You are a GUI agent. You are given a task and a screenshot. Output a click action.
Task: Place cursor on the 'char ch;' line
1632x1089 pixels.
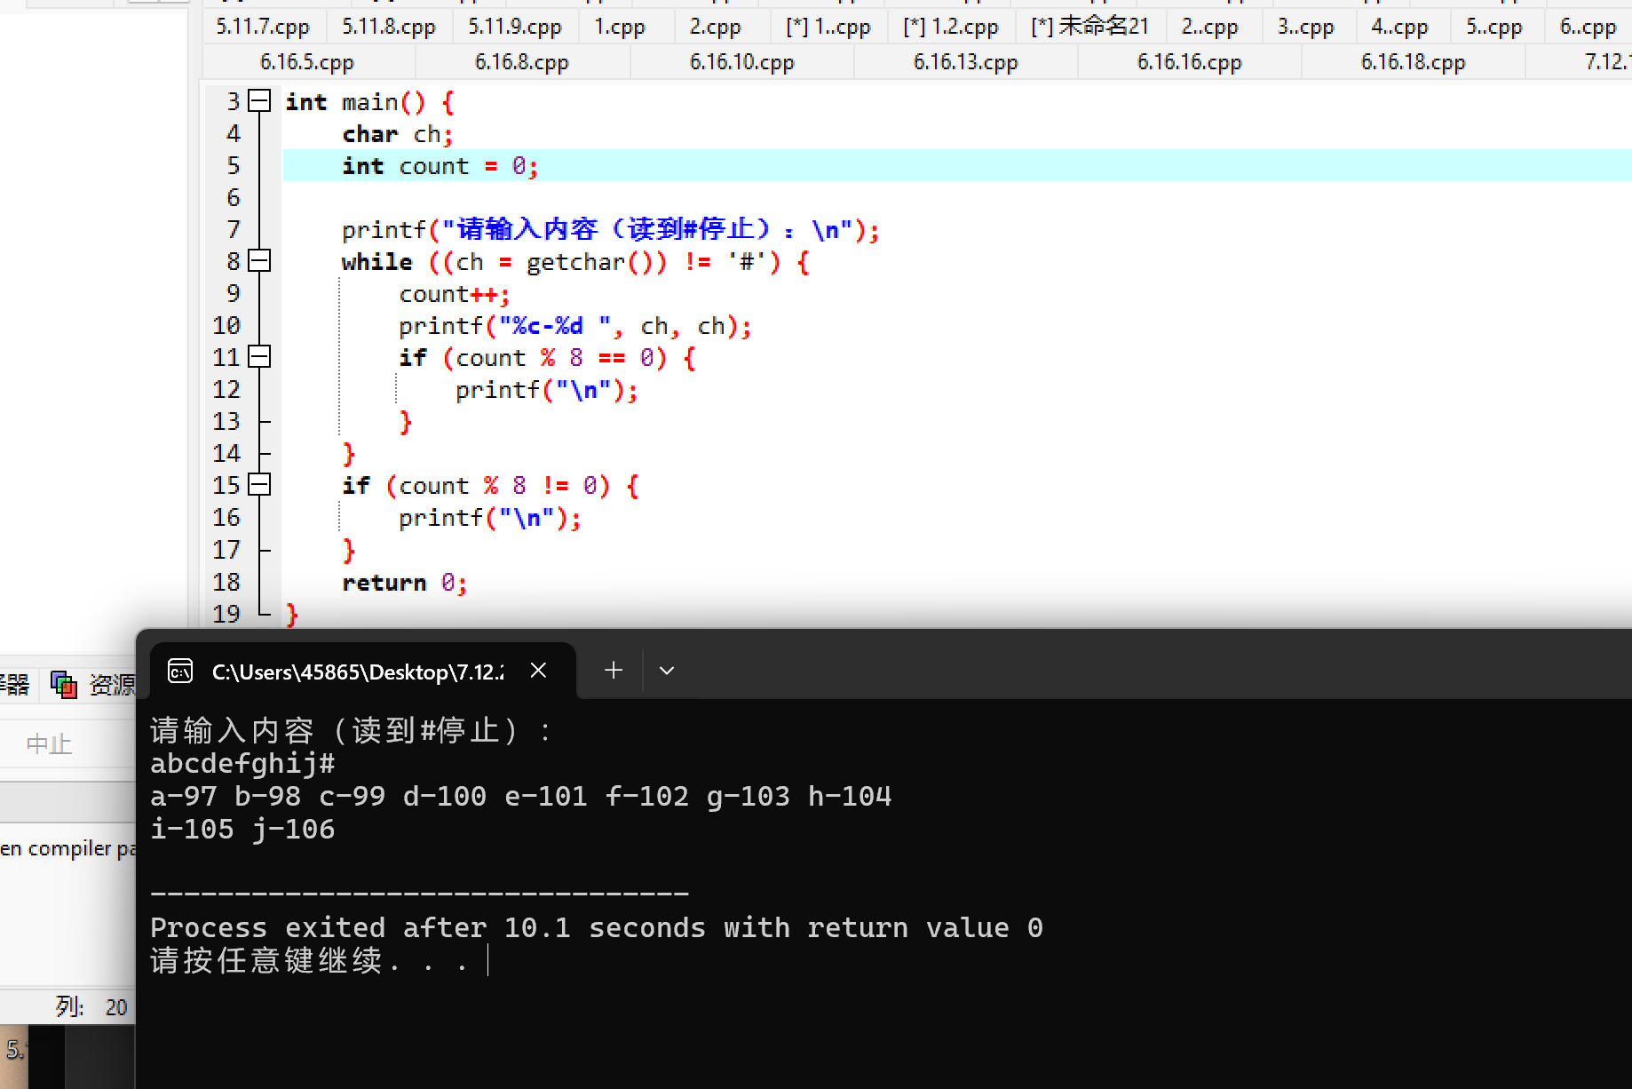click(398, 134)
